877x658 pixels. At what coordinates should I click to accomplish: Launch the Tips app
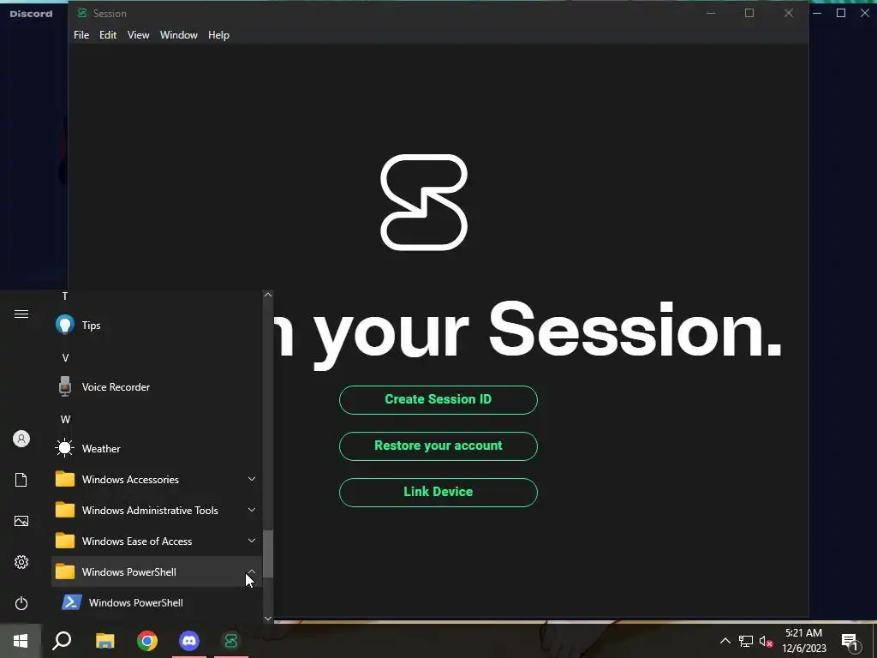156,325
